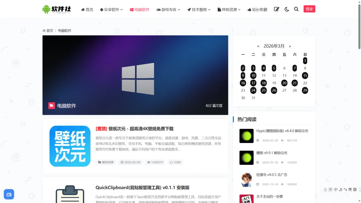Open the edit/write post icon
The image size is (361, 203).
pyautogui.click(x=276, y=9)
